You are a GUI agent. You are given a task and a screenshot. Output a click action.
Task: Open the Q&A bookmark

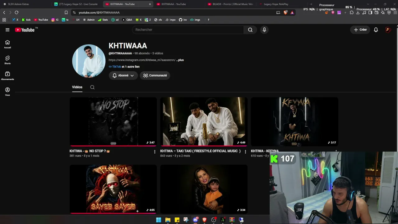(127, 20)
